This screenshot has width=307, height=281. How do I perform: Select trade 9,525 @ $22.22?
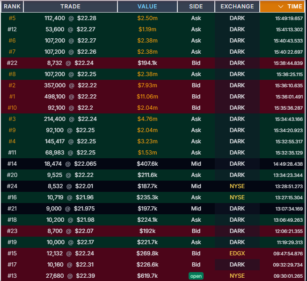tap(70, 175)
